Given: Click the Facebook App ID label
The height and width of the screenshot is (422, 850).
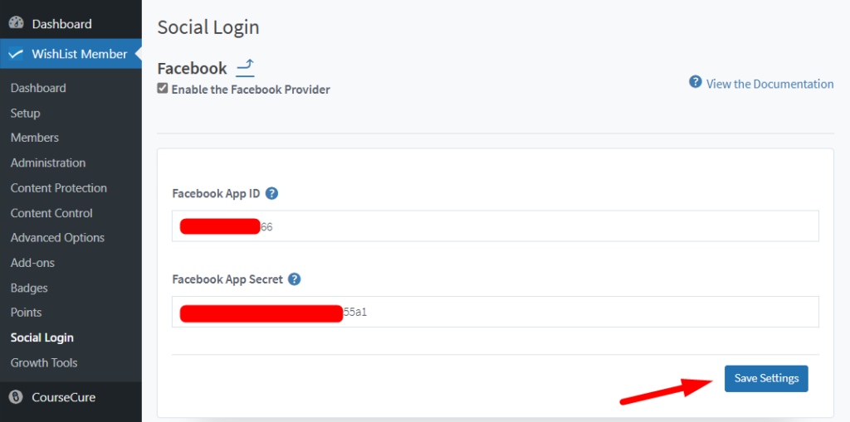Looking at the screenshot, I should coord(217,193).
